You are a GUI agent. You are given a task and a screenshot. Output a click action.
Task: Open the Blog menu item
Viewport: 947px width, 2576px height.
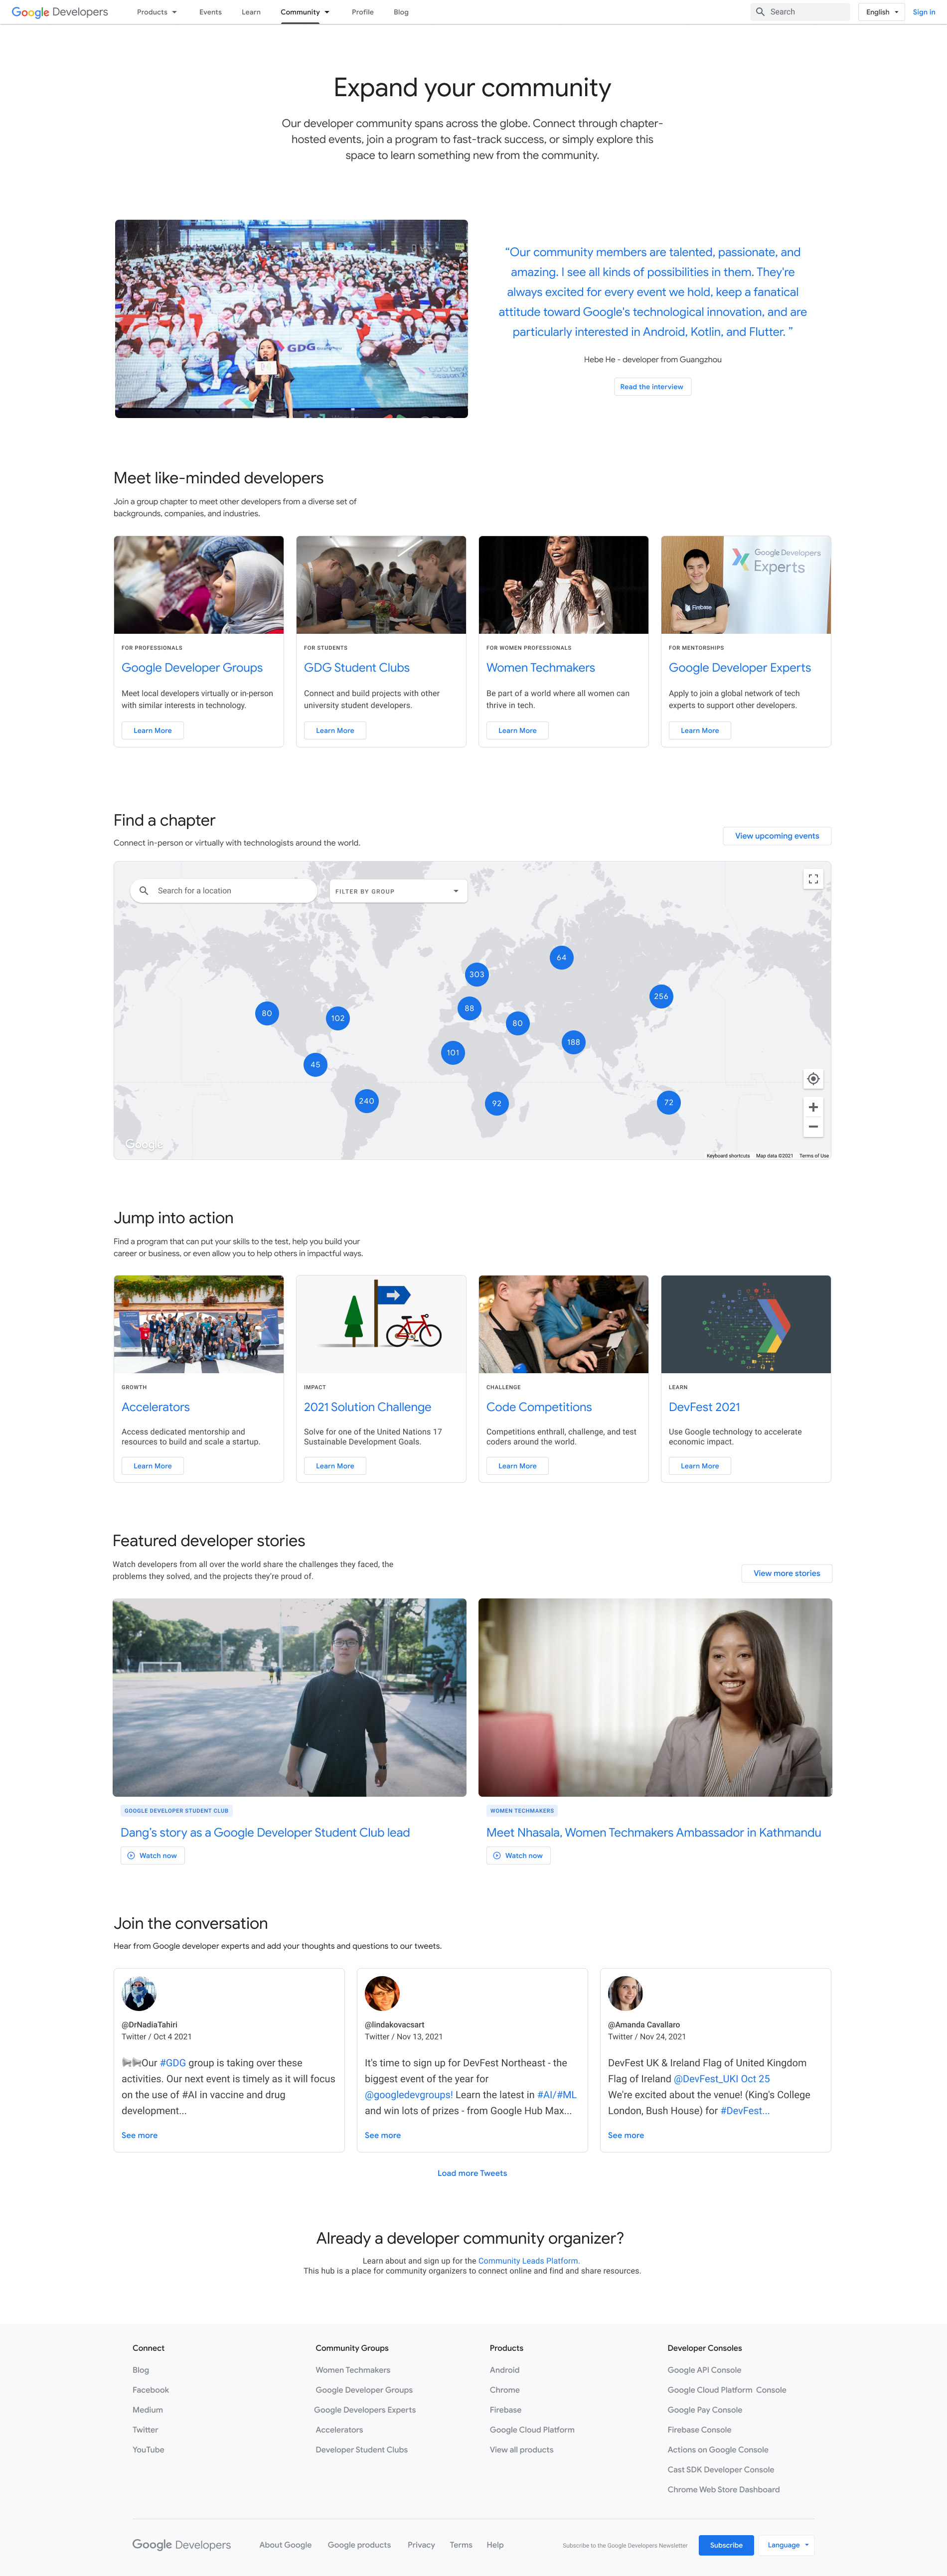coord(401,12)
